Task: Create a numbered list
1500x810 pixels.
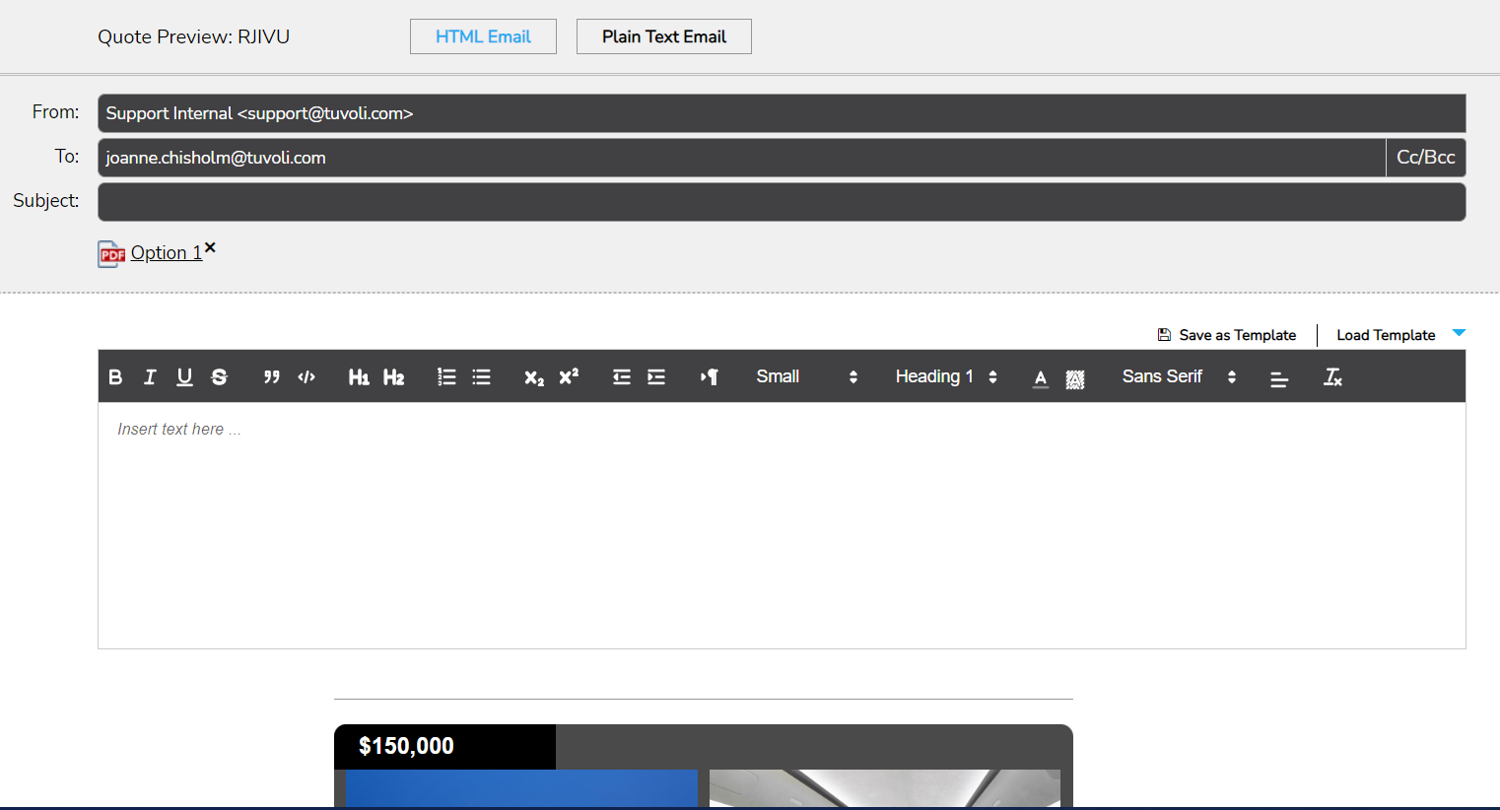Action: coord(446,376)
